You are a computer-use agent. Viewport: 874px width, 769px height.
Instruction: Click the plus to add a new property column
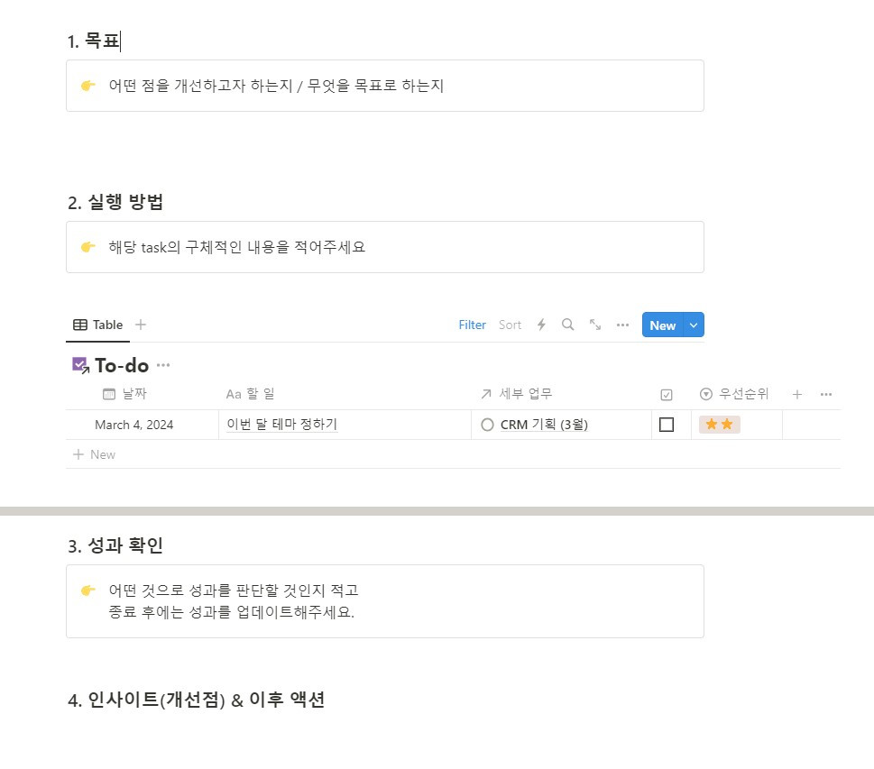(x=797, y=394)
